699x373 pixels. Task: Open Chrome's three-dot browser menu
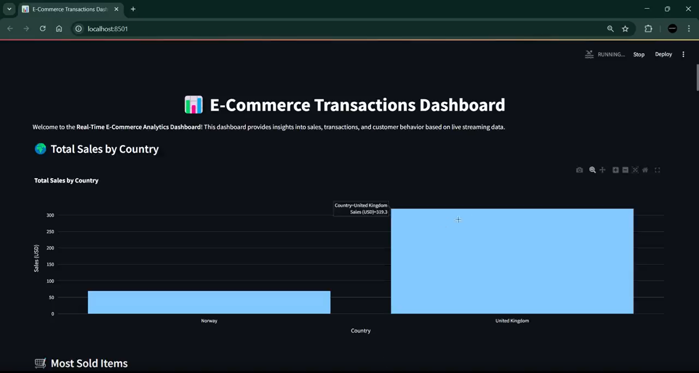coord(689,29)
